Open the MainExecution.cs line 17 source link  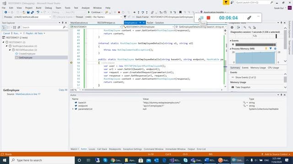pyautogui.click(x=28, y=94)
